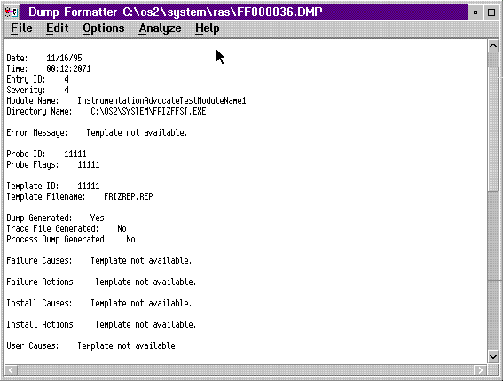Click the vertical scrollbar thumb

493,129
